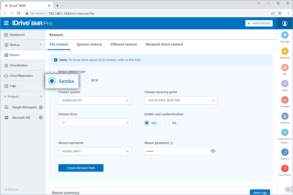Switch to the VMware restore tab

(x=123, y=45)
